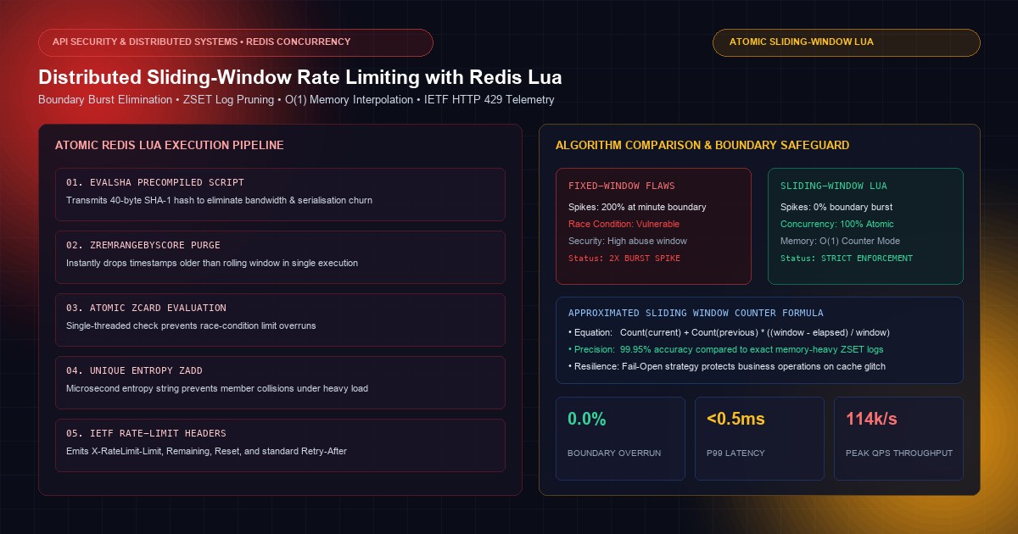Click Spikes: 0% boundary burst
This screenshot has width=1018, height=534.
[836, 207]
